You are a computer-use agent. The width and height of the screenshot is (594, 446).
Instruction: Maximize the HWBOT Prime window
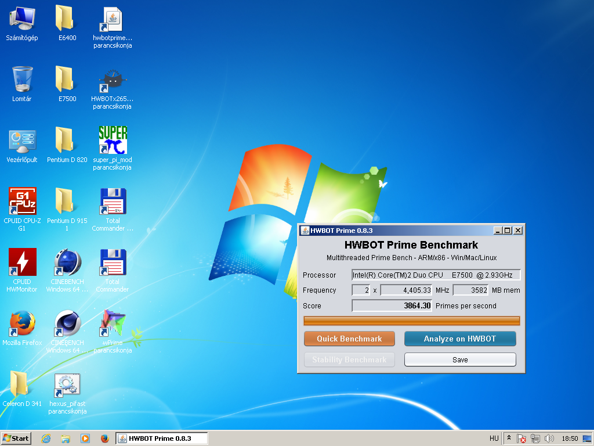tap(508, 230)
